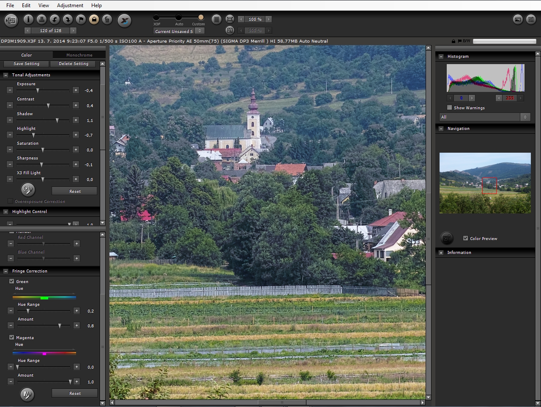
Task: Open image info with the 'i' icon
Action: coord(28,19)
